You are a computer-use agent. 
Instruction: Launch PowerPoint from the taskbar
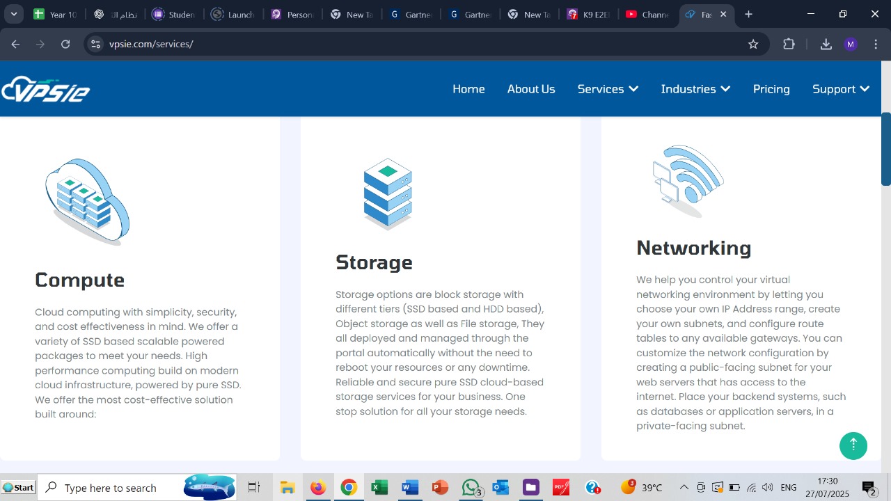(440, 487)
